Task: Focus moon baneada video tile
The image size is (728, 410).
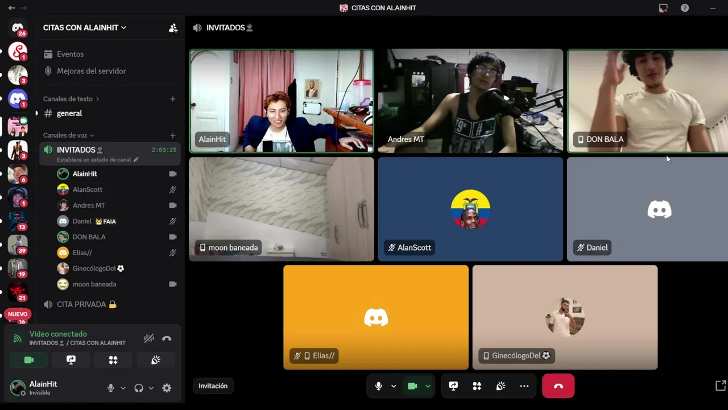Action: [282, 210]
